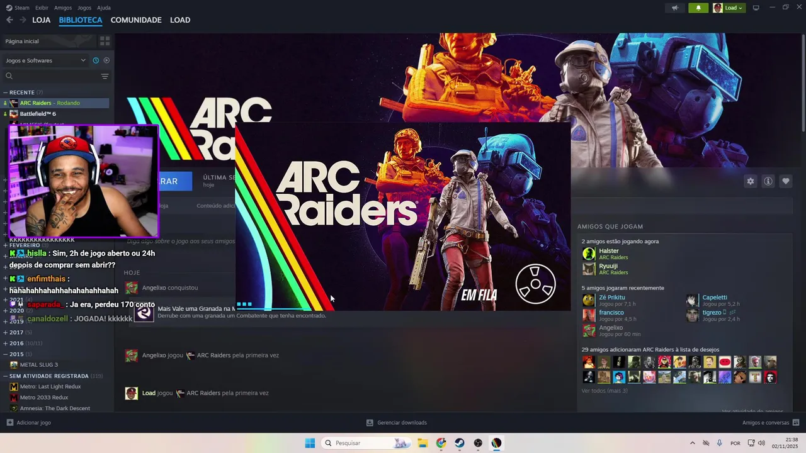This screenshot has width=806, height=453.
Task: Open the Ajuda menu
Action: (x=104, y=8)
